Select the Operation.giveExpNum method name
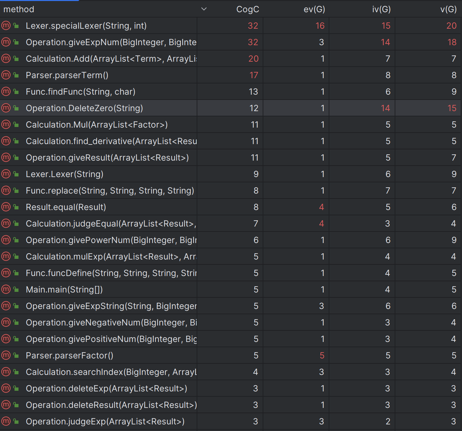This screenshot has width=462, height=431. [111, 42]
